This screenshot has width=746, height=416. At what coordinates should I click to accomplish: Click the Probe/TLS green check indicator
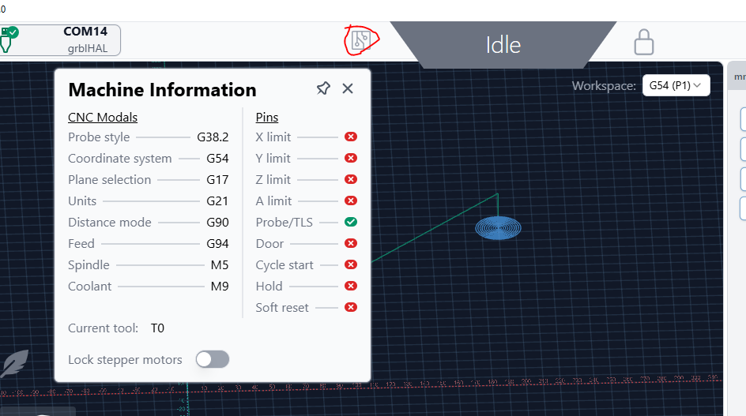point(351,223)
